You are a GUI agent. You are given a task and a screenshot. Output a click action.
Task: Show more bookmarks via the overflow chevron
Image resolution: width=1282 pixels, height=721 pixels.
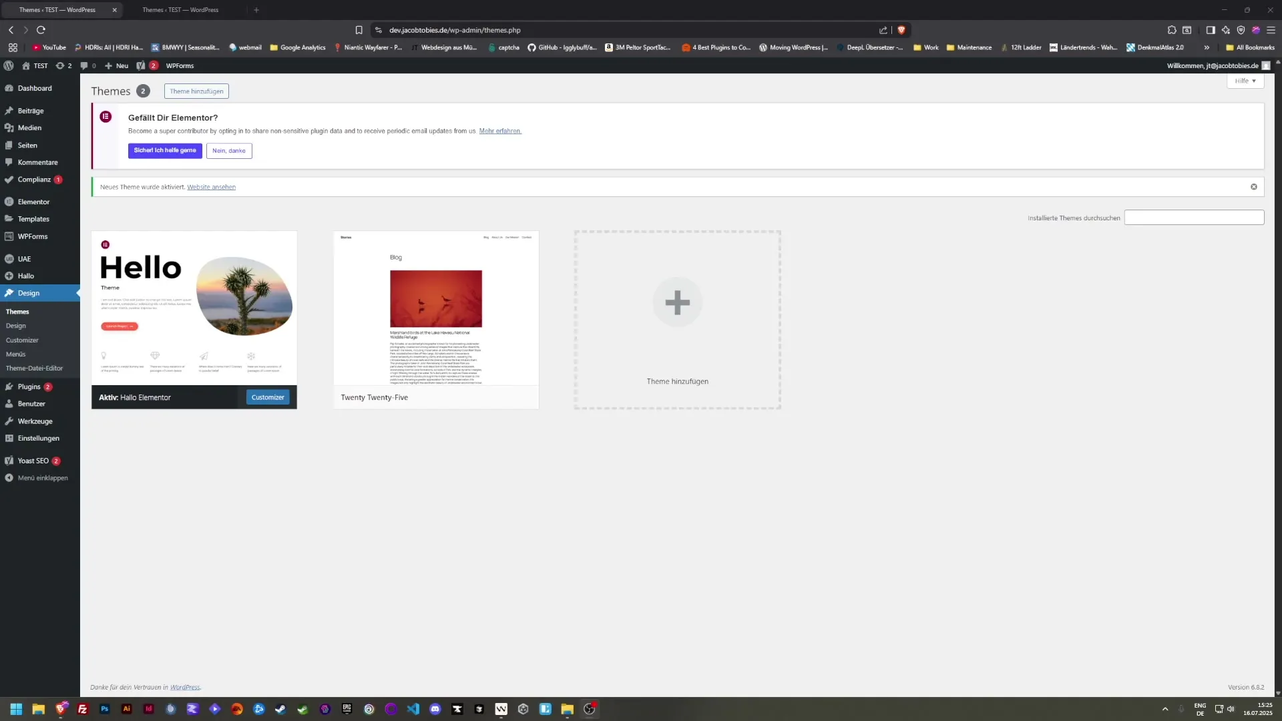[1207, 47]
